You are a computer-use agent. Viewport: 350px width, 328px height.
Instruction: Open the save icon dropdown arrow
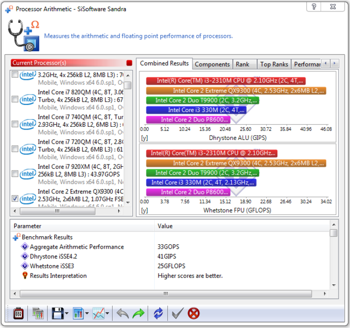[67, 313]
